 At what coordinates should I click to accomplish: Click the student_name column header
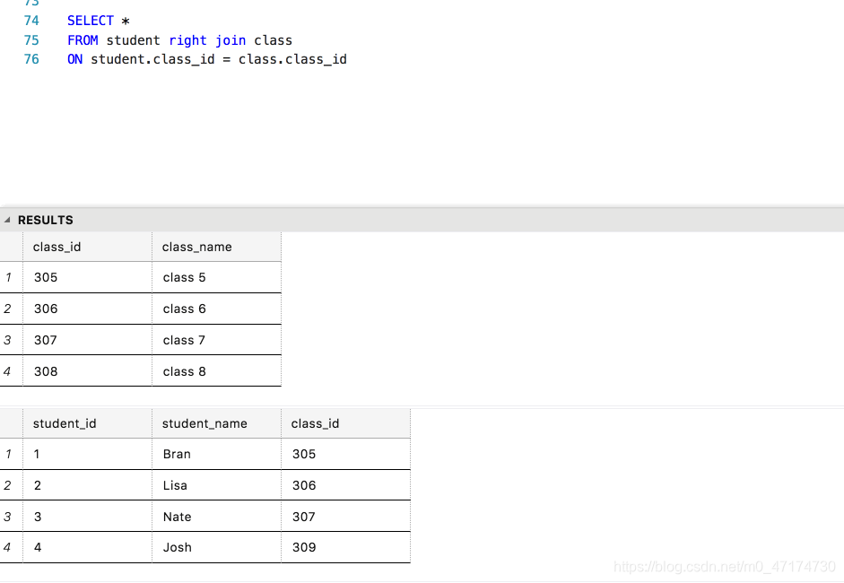[217, 423]
